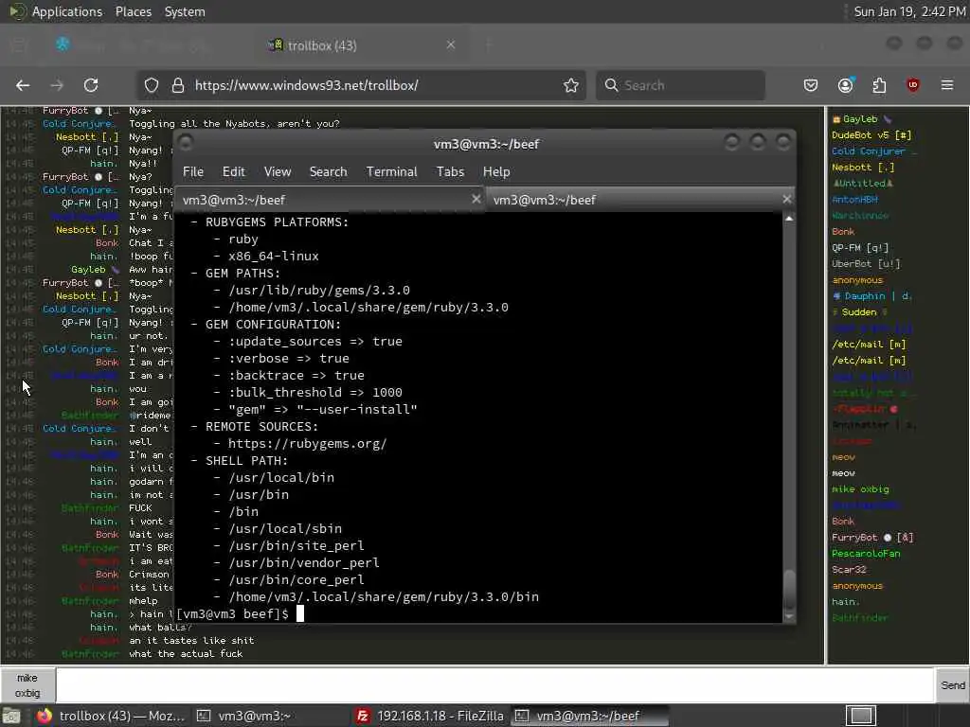Select user list entry mike oxbig
This screenshot has height=727, width=970.
860,489
